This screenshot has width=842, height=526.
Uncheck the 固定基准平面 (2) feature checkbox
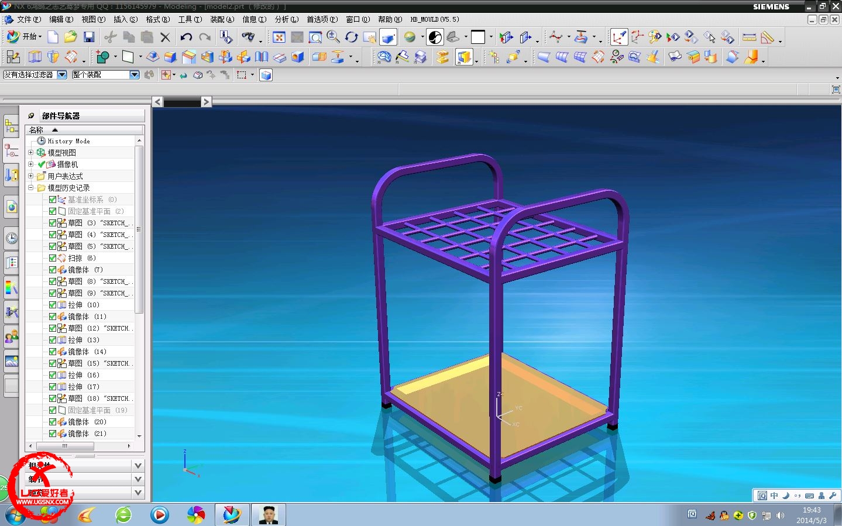click(x=53, y=211)
